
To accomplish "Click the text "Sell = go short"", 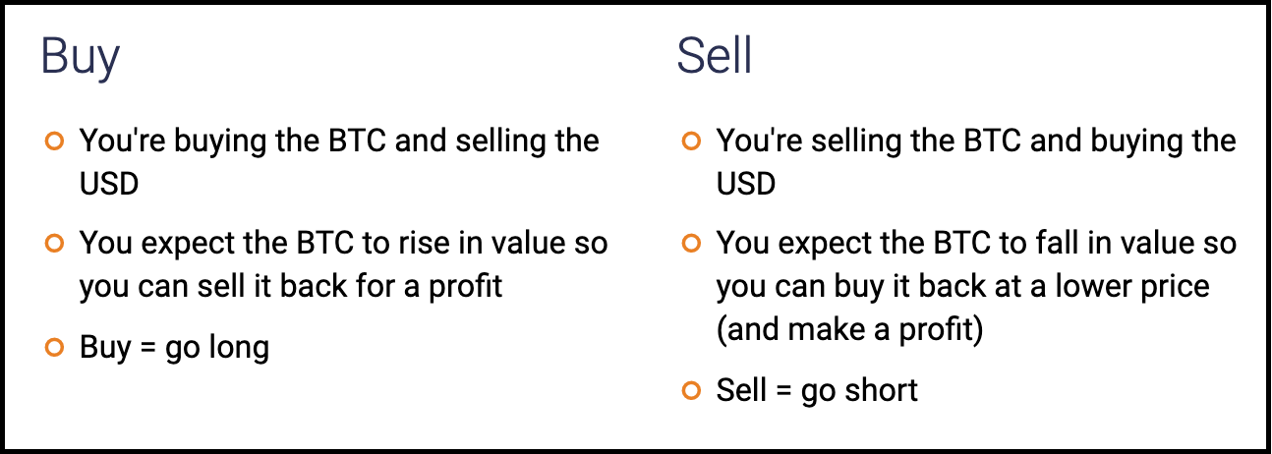I will pos(817,390).
